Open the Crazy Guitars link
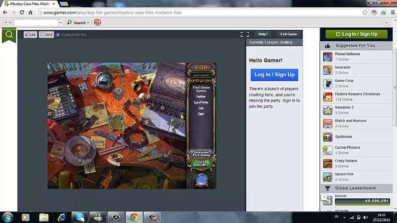The width and height of the screenshot is (397, 223). point(346,161)
